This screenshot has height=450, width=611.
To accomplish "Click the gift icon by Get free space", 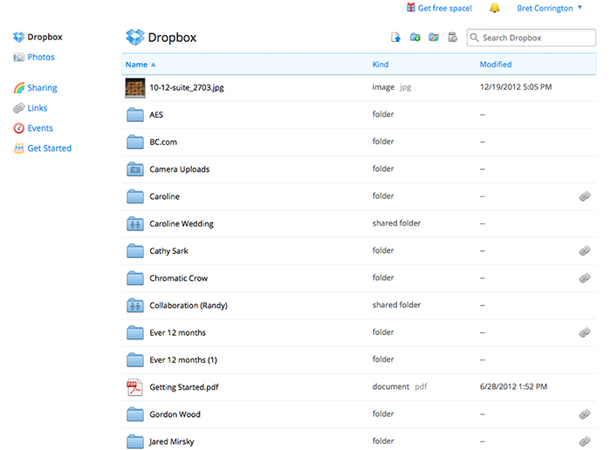I will pos(411,7).
